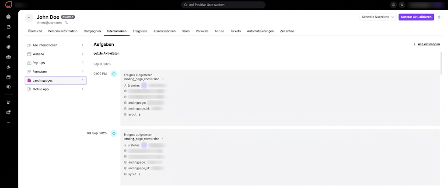Viewport: 448px width, 188px height.
Task: Click the three-dots more icon in sidebar
Action: click(9, 122)
